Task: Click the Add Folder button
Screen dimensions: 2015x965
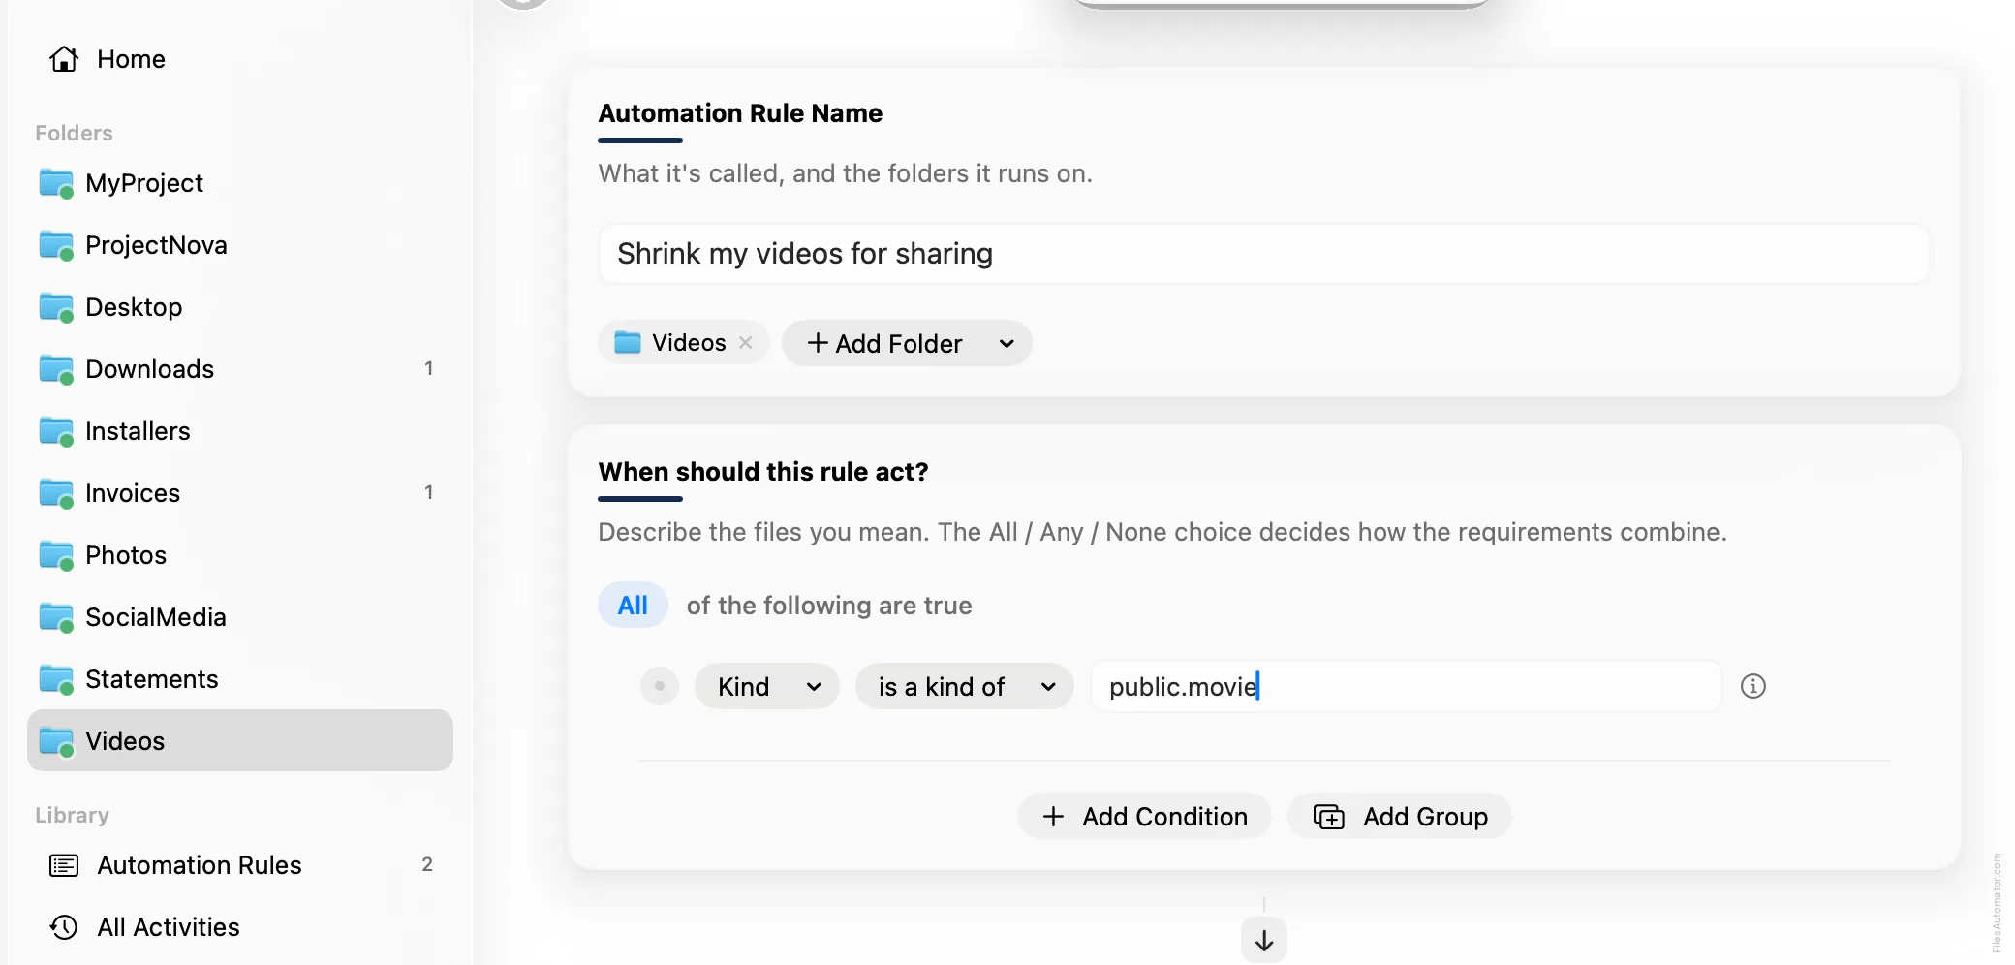Action: point(883,343)
